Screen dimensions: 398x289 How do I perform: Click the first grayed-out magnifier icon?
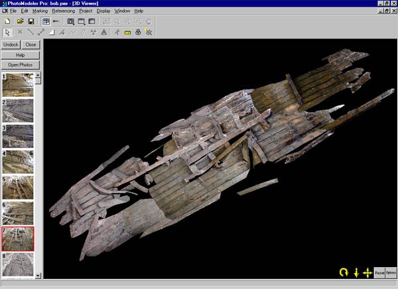[x=117, y=21]
